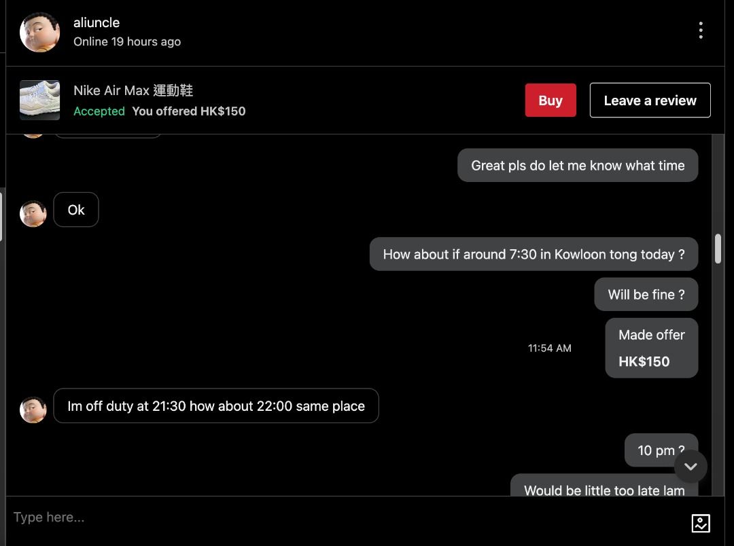Click the Ok message bubble

click(x=76, y=210)
